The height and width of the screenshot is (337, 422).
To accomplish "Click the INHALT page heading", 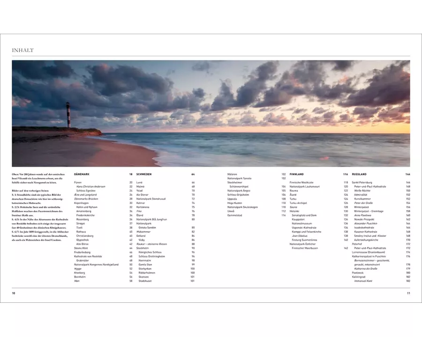I will (23, 51).
